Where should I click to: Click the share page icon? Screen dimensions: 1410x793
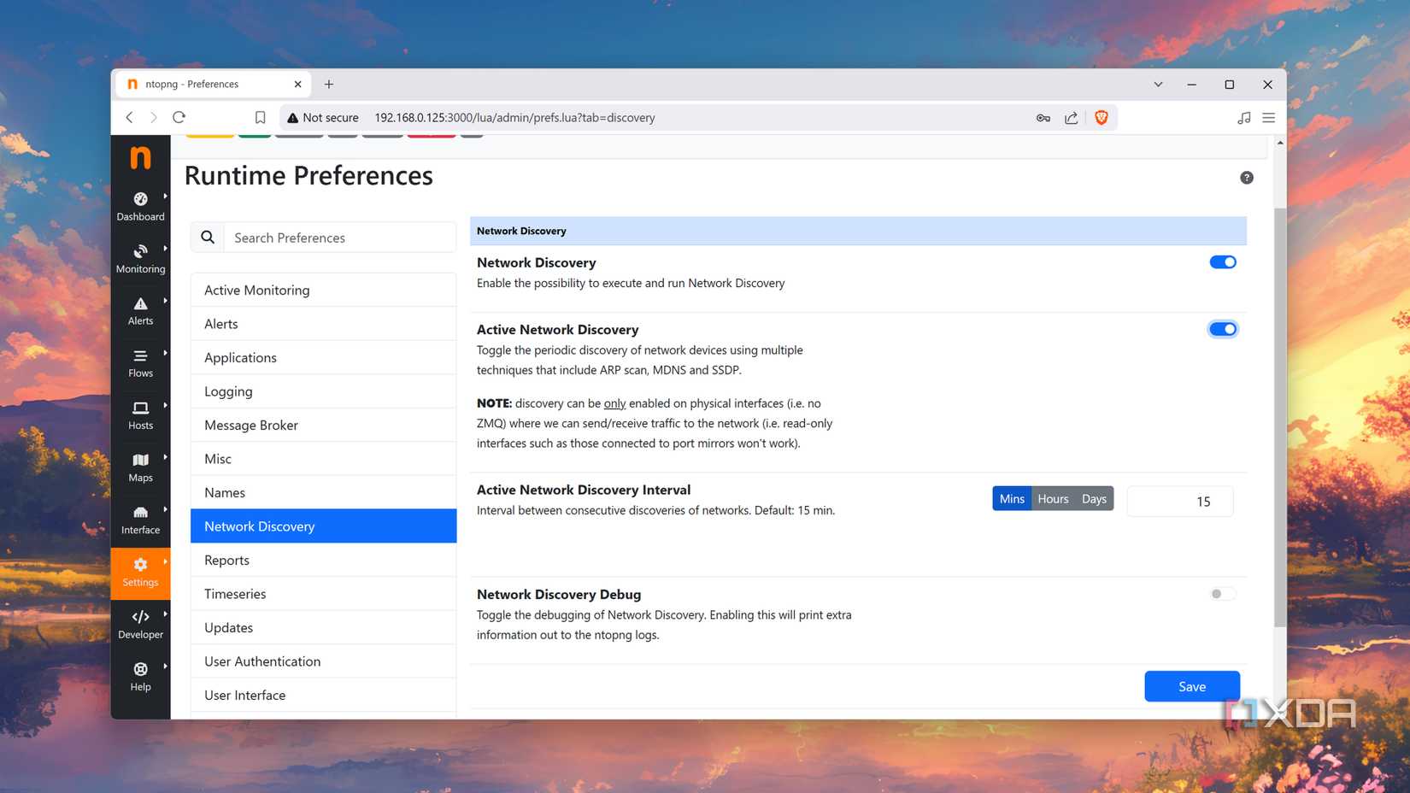click(1071, 117)
